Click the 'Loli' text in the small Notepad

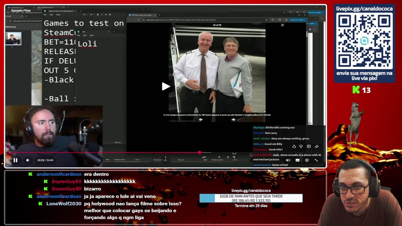87,44
